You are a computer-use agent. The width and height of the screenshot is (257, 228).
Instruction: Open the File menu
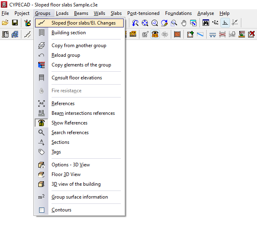coord(5,13)
